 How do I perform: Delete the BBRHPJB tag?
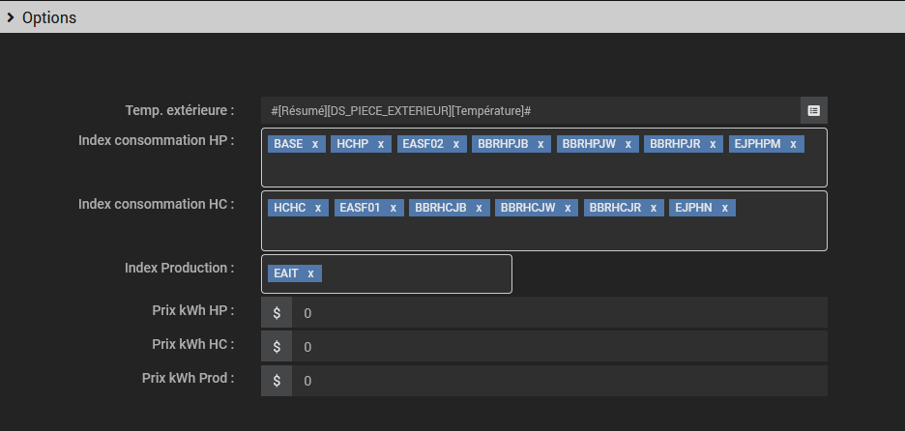tap(540, 144)
